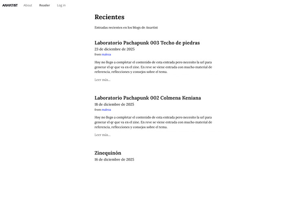
Task: Click the subtitle about Entradas recientes en los blogs
Action: tap(126, 28)
